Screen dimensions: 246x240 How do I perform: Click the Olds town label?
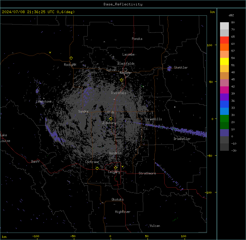[111, 112]
